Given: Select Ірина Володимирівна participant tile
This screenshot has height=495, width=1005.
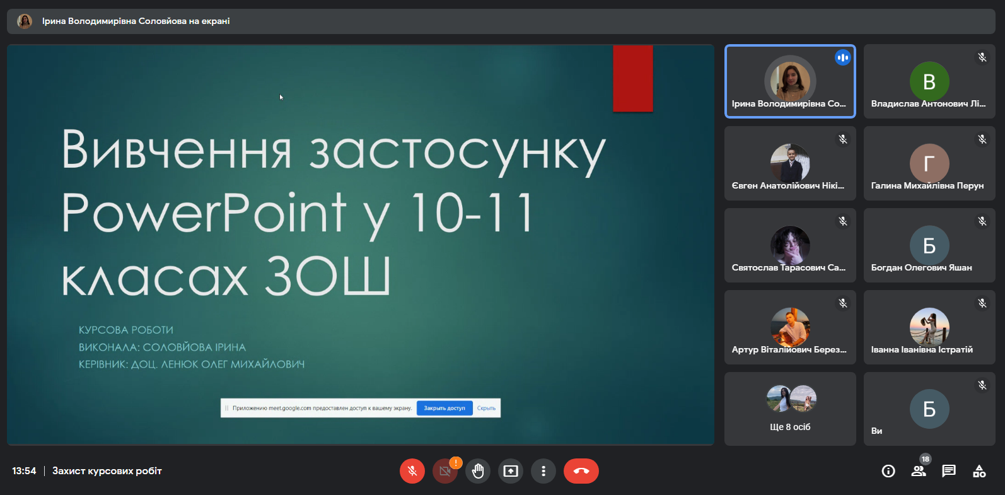Looking at the screenshot, I should [790, 81].
